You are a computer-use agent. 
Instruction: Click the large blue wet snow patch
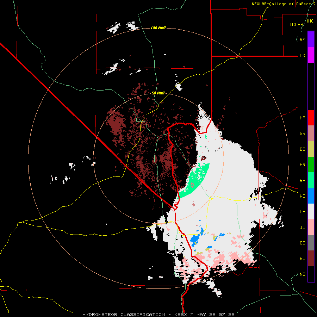[195, 240]
